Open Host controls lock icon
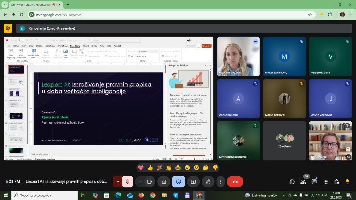The height and width of the screenshot is (200, 356). pyautogui.click(x=336, y=182)
